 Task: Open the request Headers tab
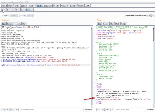[x=17, y=24]
